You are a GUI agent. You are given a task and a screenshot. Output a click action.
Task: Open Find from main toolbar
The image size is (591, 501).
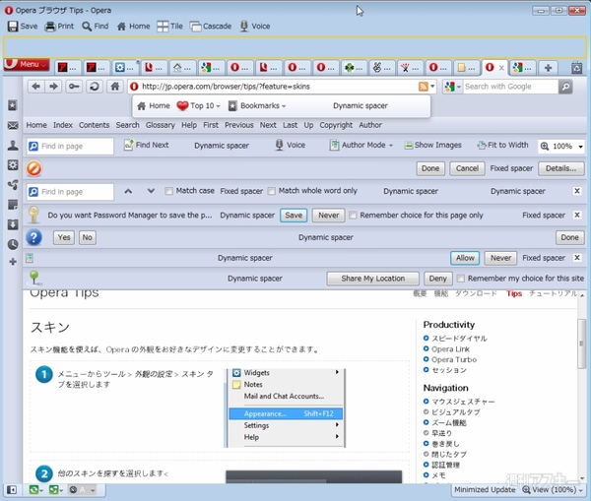[x=95, y=26]
